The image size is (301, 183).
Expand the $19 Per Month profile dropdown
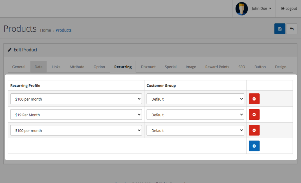click(76, 115)
